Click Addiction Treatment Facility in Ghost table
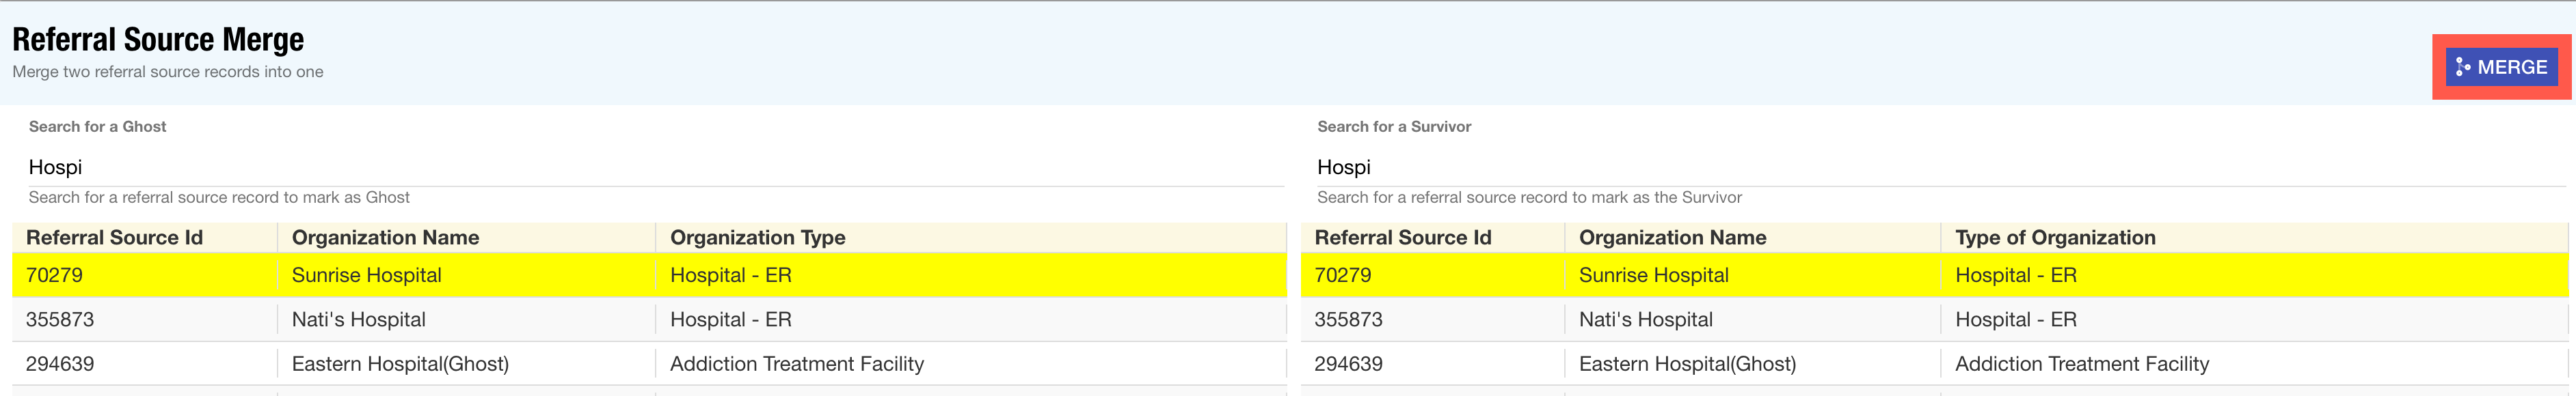The width and height of the screenshot is (2576, 396). [796, 364]
